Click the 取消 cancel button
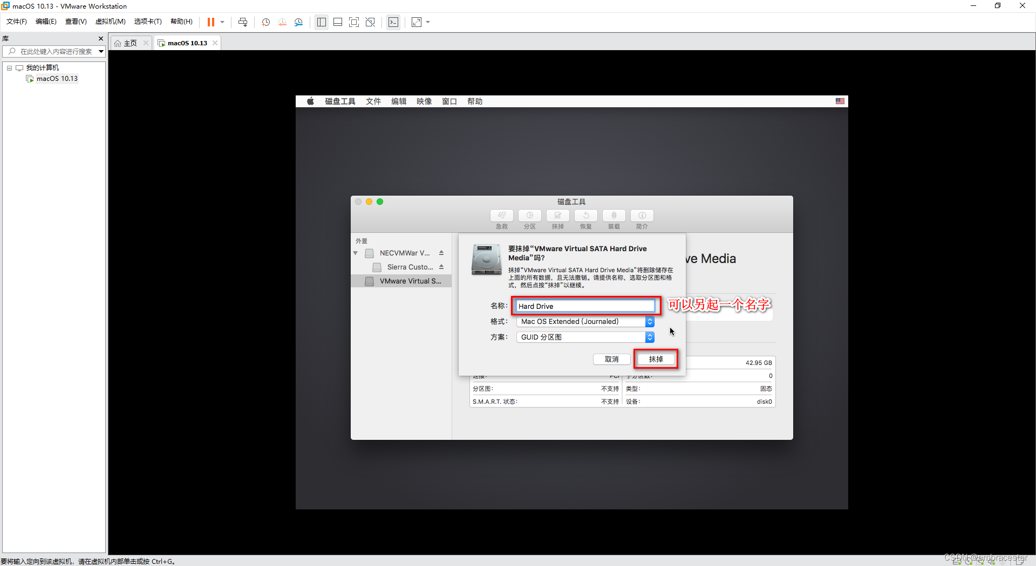Screen dimensions: 1036x566 coord(612,360)
